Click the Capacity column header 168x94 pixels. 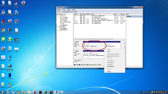point(117,14)
